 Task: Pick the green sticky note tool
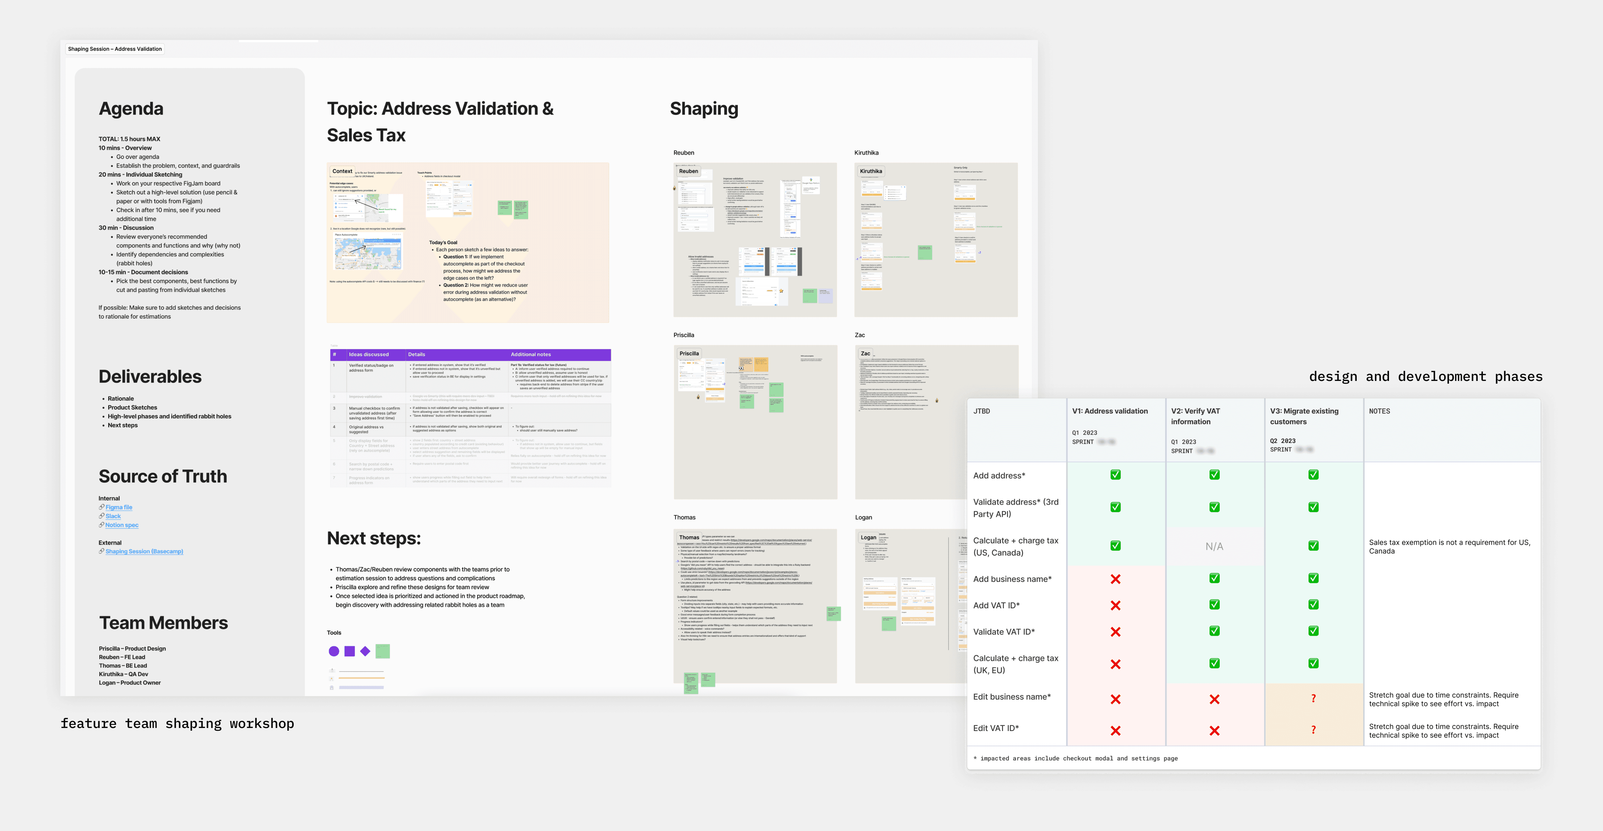(x=383, y=651)
